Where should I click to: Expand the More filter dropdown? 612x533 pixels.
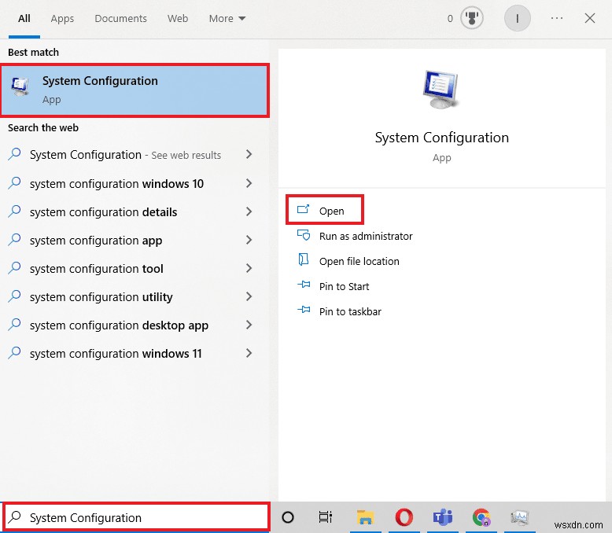click(x=227, y=18)
